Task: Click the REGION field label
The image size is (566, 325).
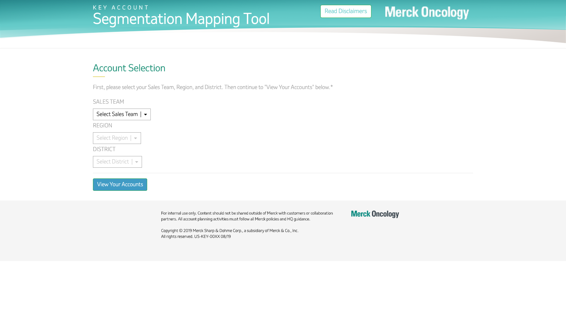Action: point(102,126)
